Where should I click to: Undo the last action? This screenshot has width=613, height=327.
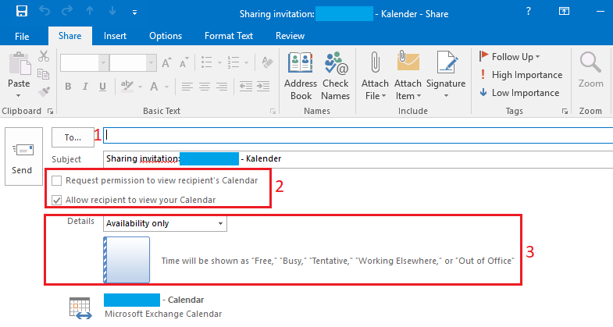point(45,12)
